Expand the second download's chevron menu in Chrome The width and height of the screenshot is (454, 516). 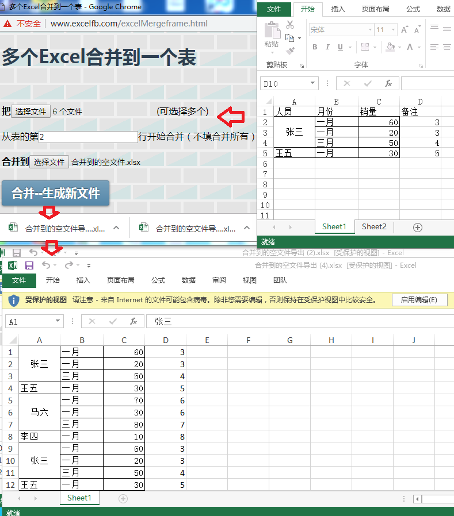[x=247, y=228]
